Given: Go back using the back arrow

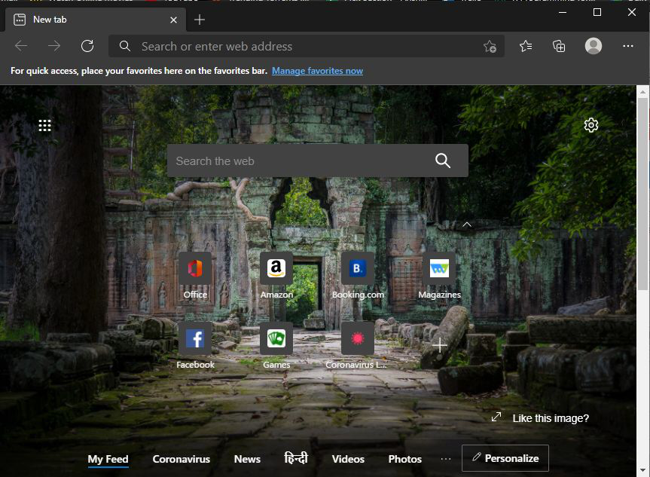Looking at the screenshot, I should (x=21, y=46).
